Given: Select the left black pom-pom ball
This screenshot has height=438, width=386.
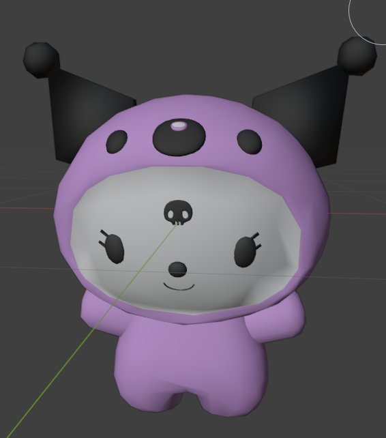Looking at the screenshot, I should [x=42, y=59].
